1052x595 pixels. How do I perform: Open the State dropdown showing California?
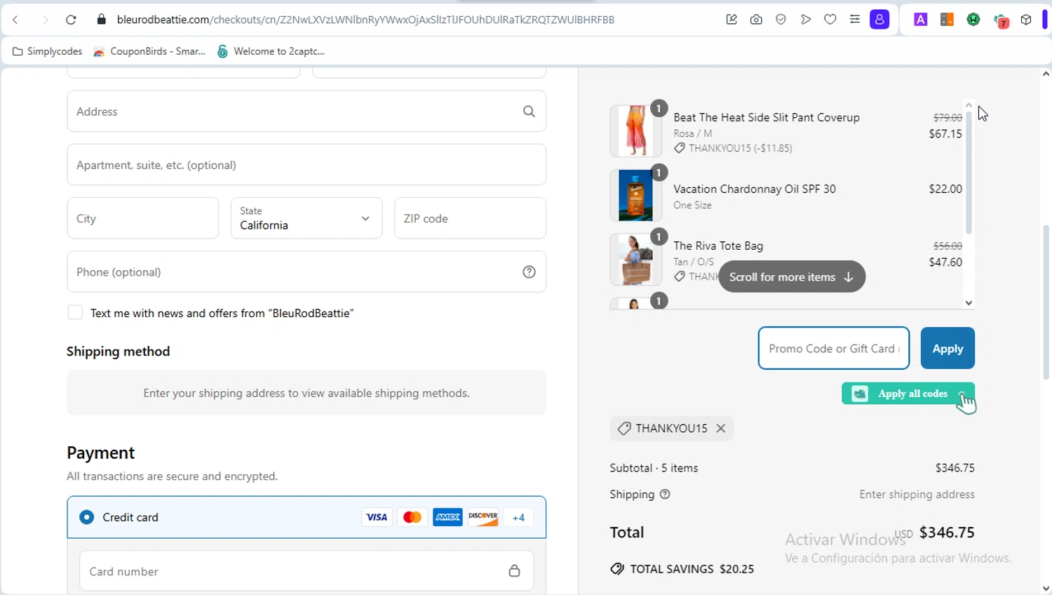306,218
